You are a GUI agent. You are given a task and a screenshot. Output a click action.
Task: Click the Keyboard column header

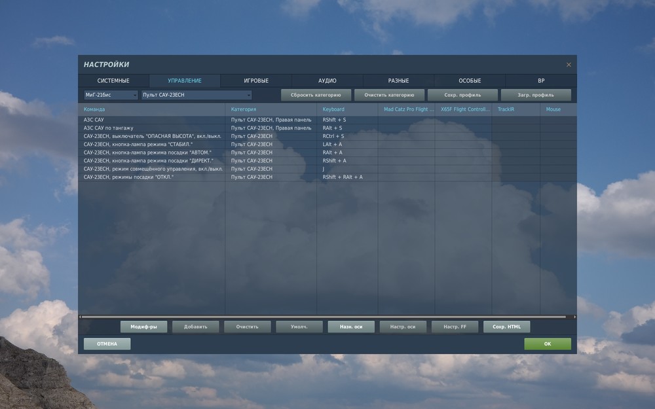pyautogui.click(x=347, y=109)
